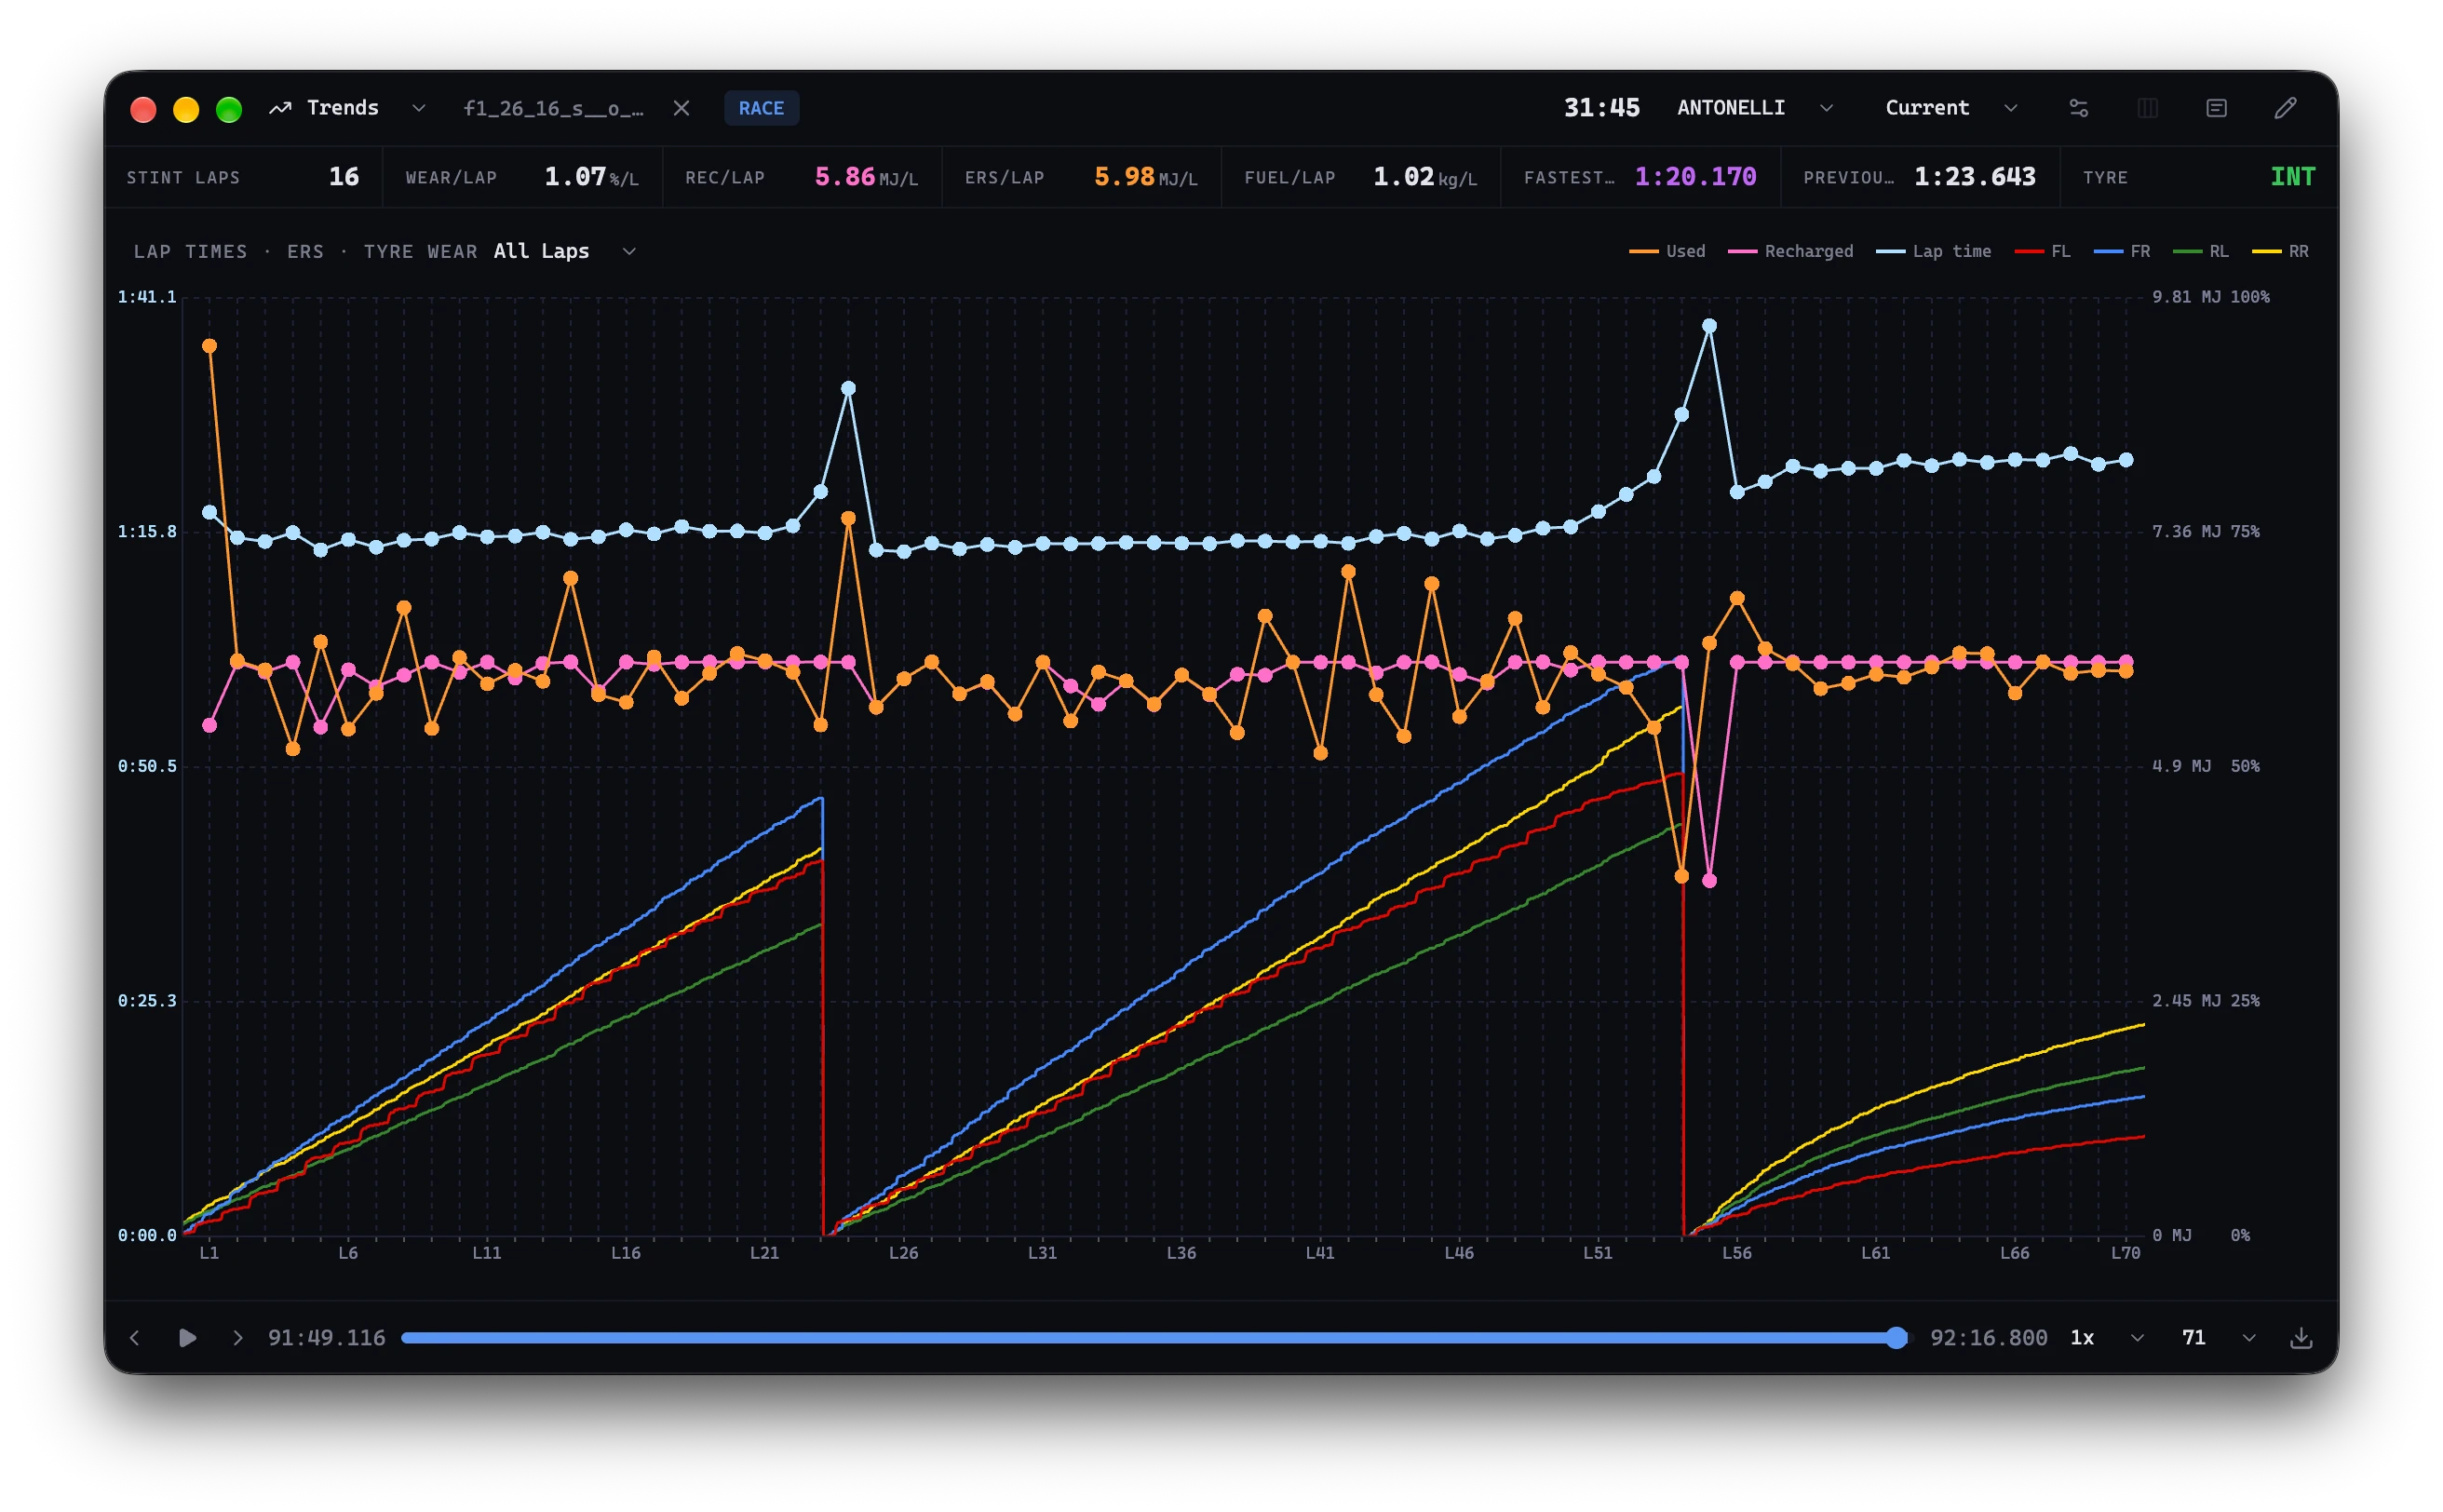This screenshot has width=2443, height=1512.
Task: Click the previous lap value 1:23.643
Action: click(1974, 177)
